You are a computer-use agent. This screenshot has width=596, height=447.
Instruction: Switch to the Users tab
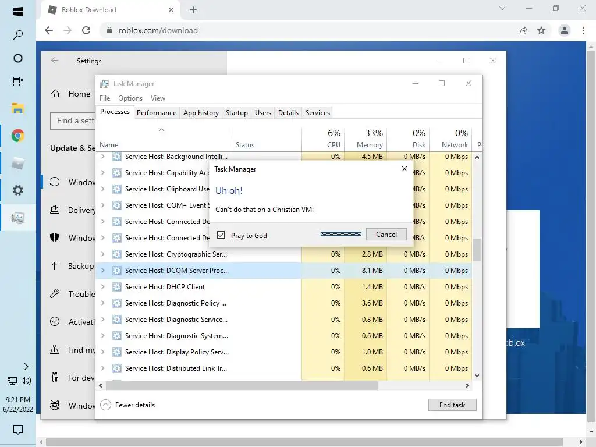[263, 112]
